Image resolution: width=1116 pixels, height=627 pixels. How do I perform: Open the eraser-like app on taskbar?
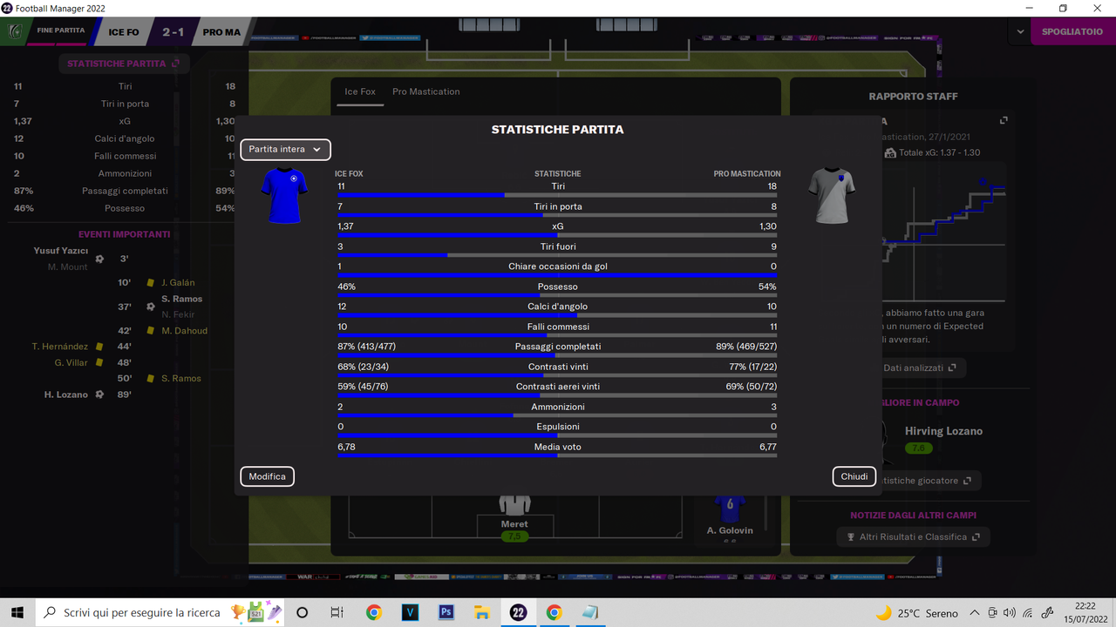coord(590,613)
